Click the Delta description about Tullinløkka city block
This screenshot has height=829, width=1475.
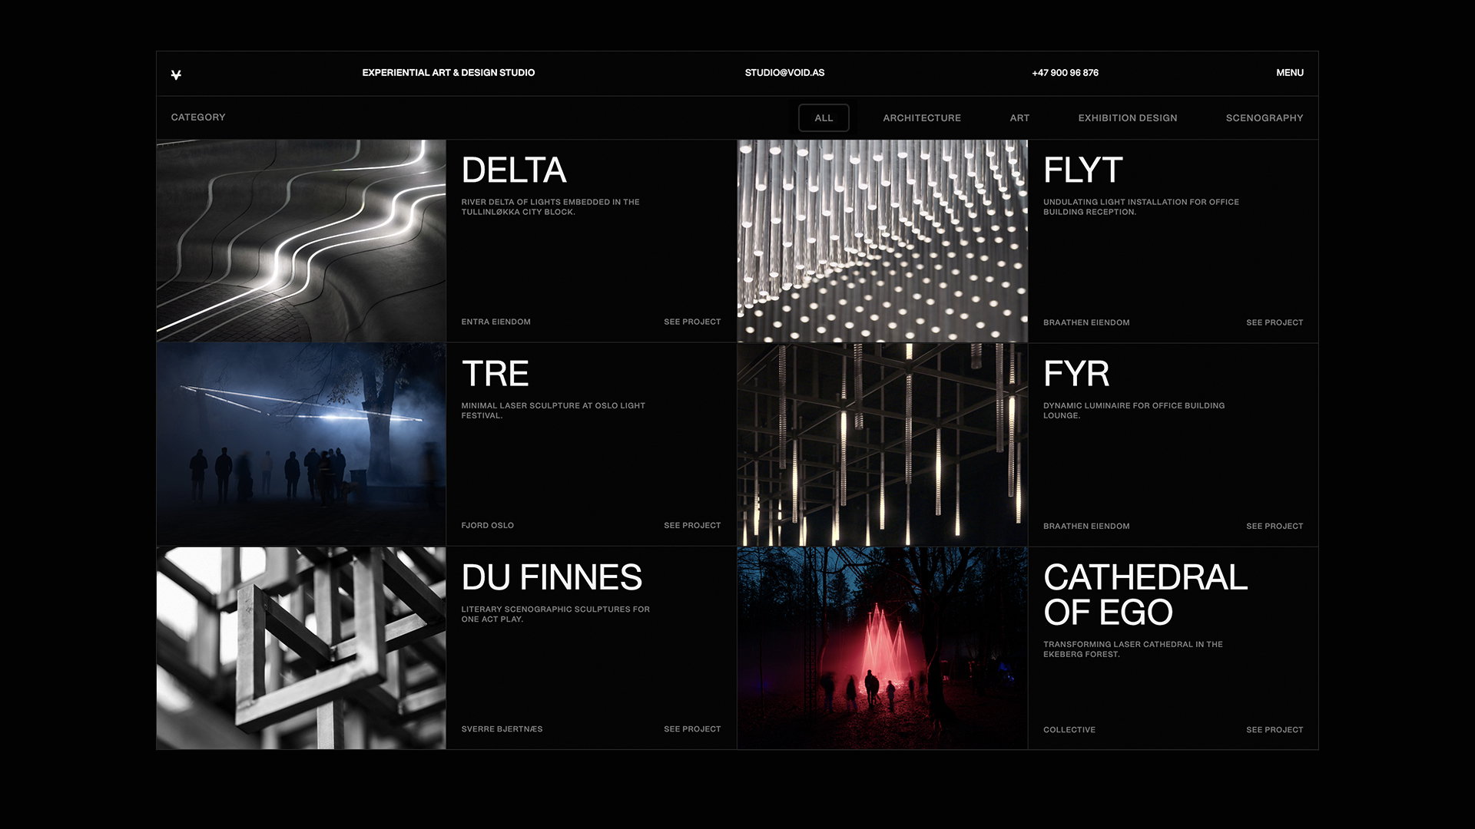[550, 207]
